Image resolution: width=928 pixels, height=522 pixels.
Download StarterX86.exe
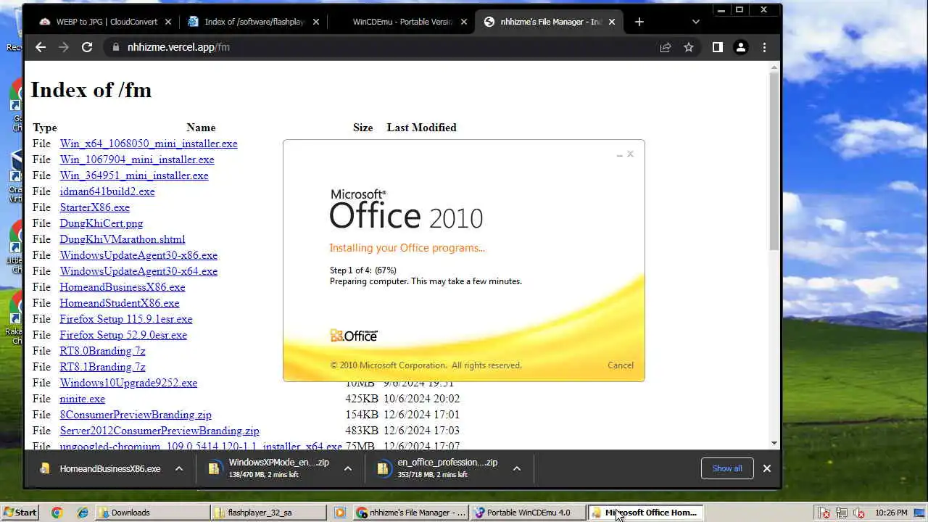(95, 207)
